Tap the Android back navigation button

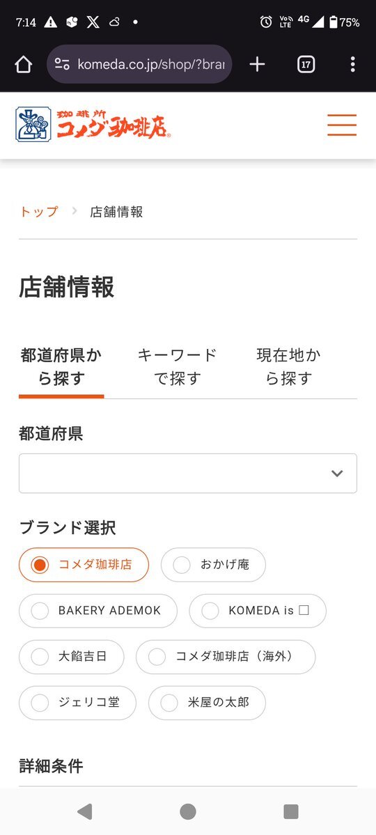(85, 811)
